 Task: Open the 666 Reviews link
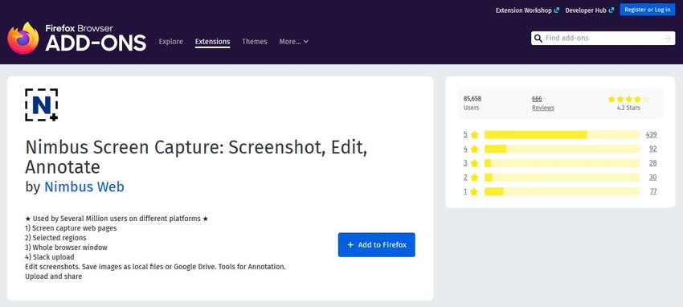coord(542,103)
